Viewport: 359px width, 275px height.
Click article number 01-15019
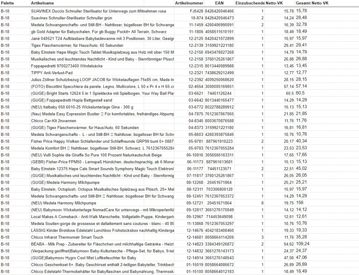195,264
